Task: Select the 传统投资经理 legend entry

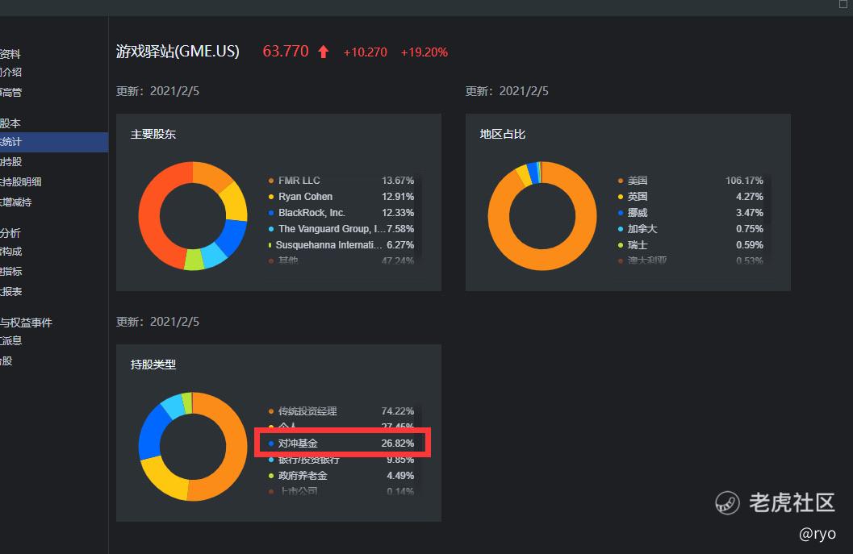Action: 307,411
